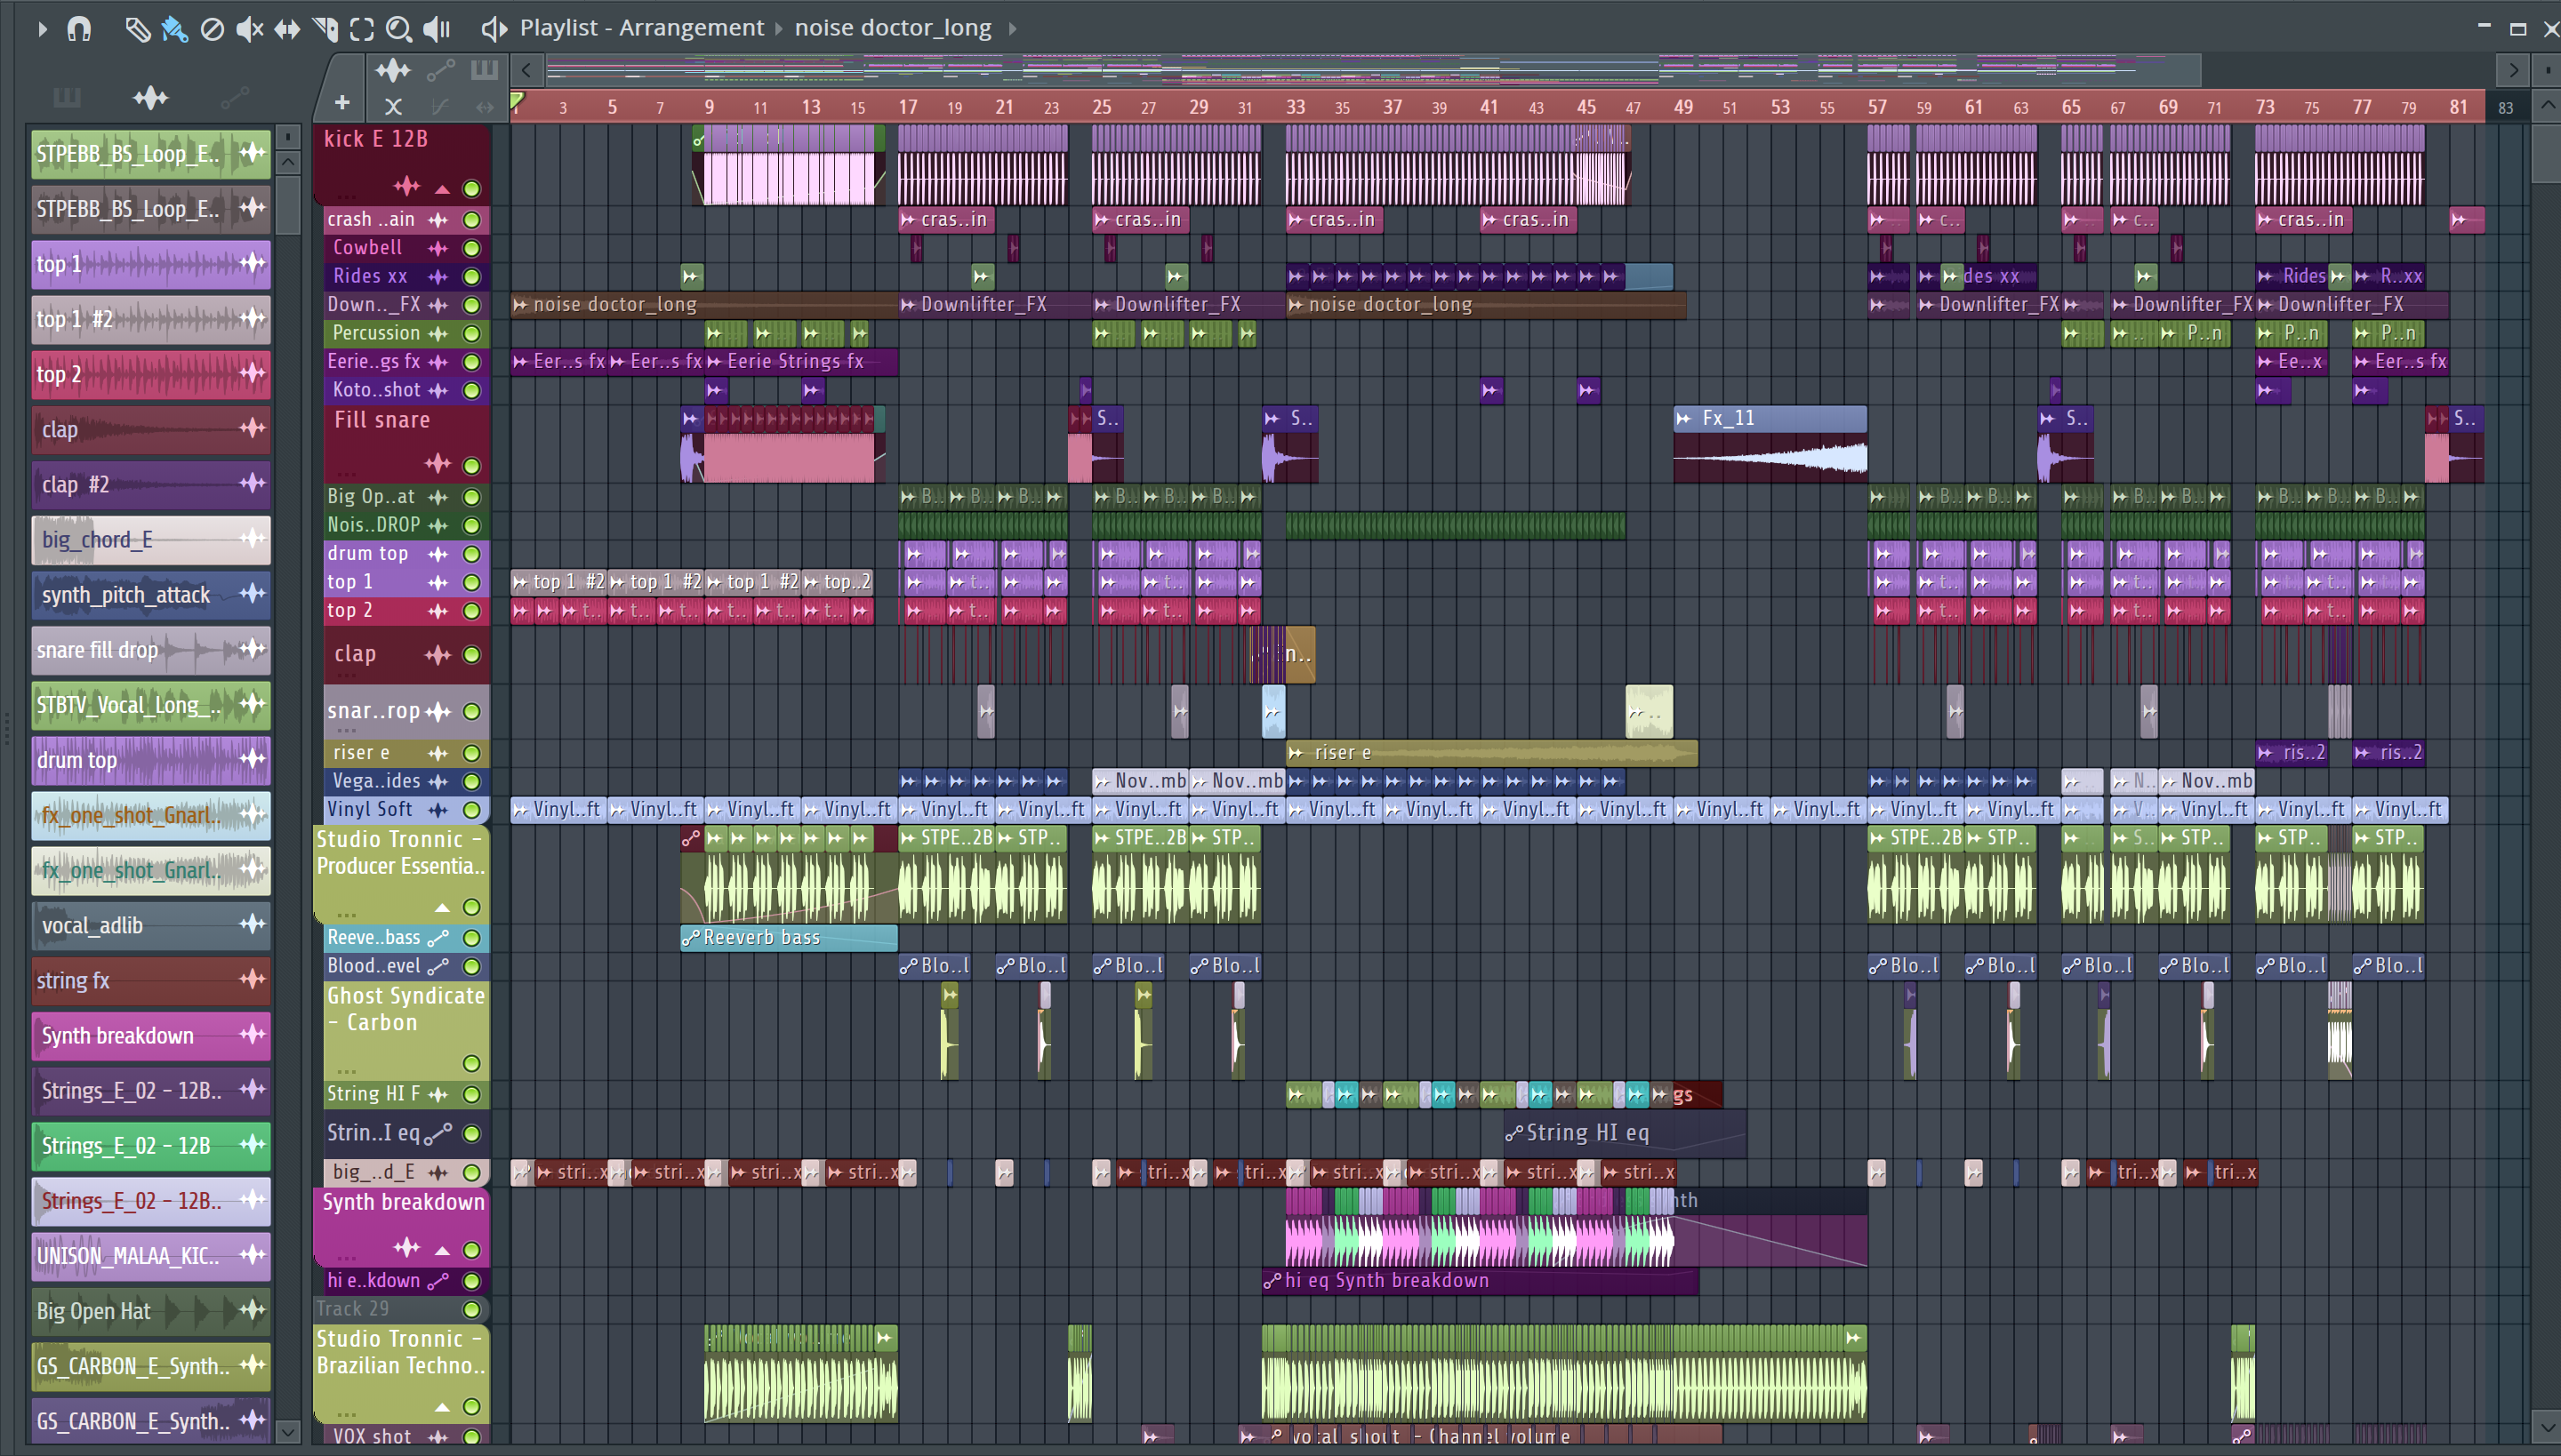This screenshot has height=1456, width=2561.
Task: Select the String HI eq automation clip
Action: [x=1626, y=1133]
